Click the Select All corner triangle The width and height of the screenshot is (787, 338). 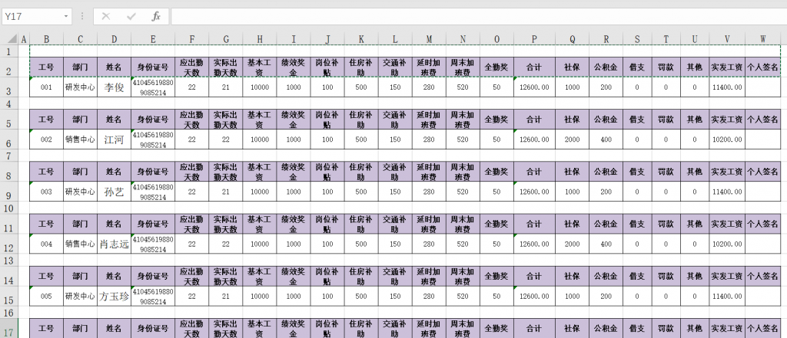pyautogui.click(x=8, y=38)
